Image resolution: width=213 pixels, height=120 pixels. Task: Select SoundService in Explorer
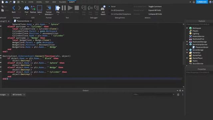198,64
